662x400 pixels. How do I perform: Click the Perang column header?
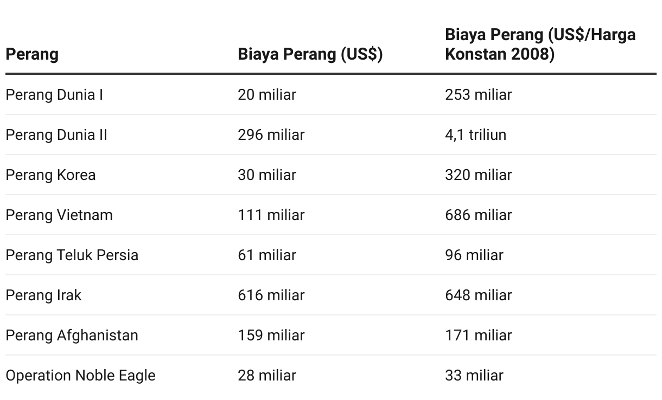pyautogui.click(x=32, y=55)
